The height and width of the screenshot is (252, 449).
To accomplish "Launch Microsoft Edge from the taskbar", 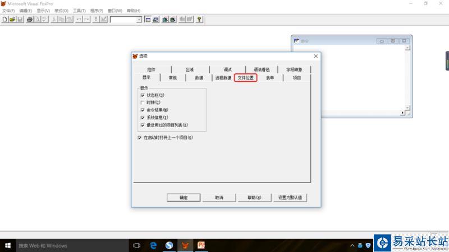I will (x=153, y=245).
